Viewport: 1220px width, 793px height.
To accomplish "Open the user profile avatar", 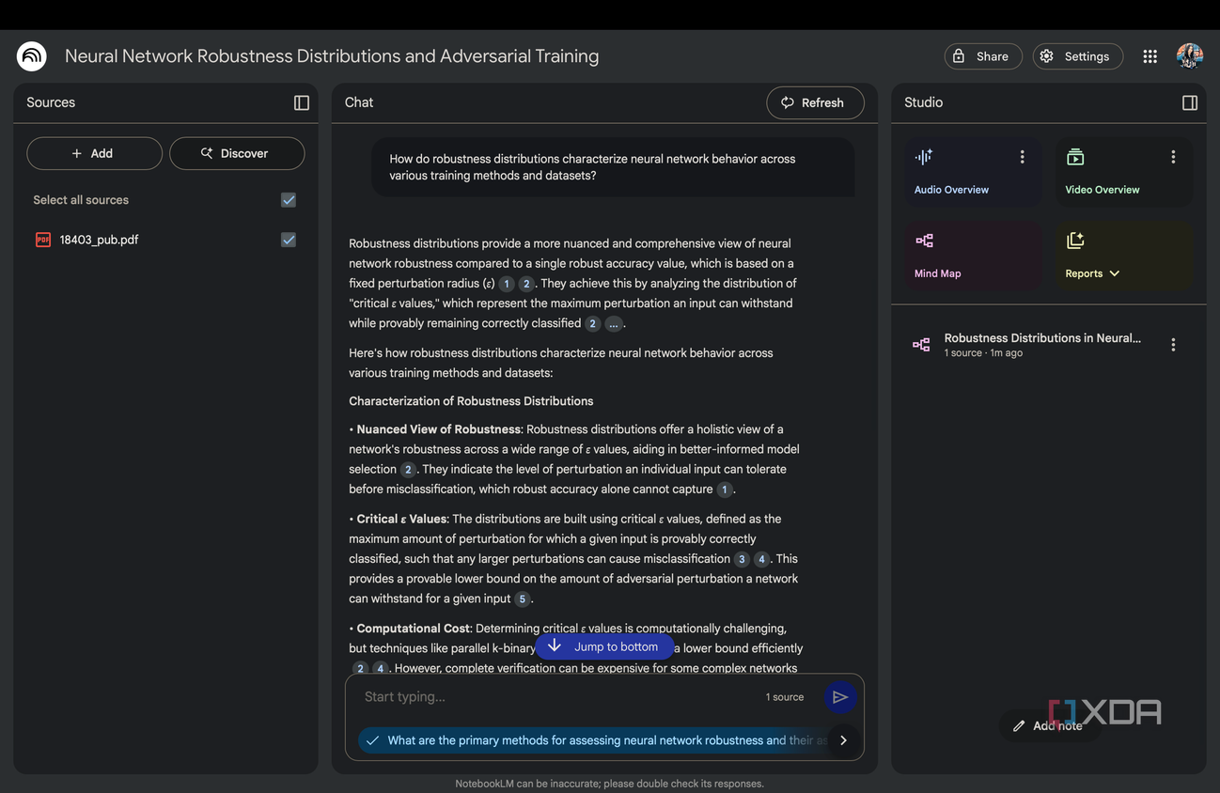I will pos(1190,56).
